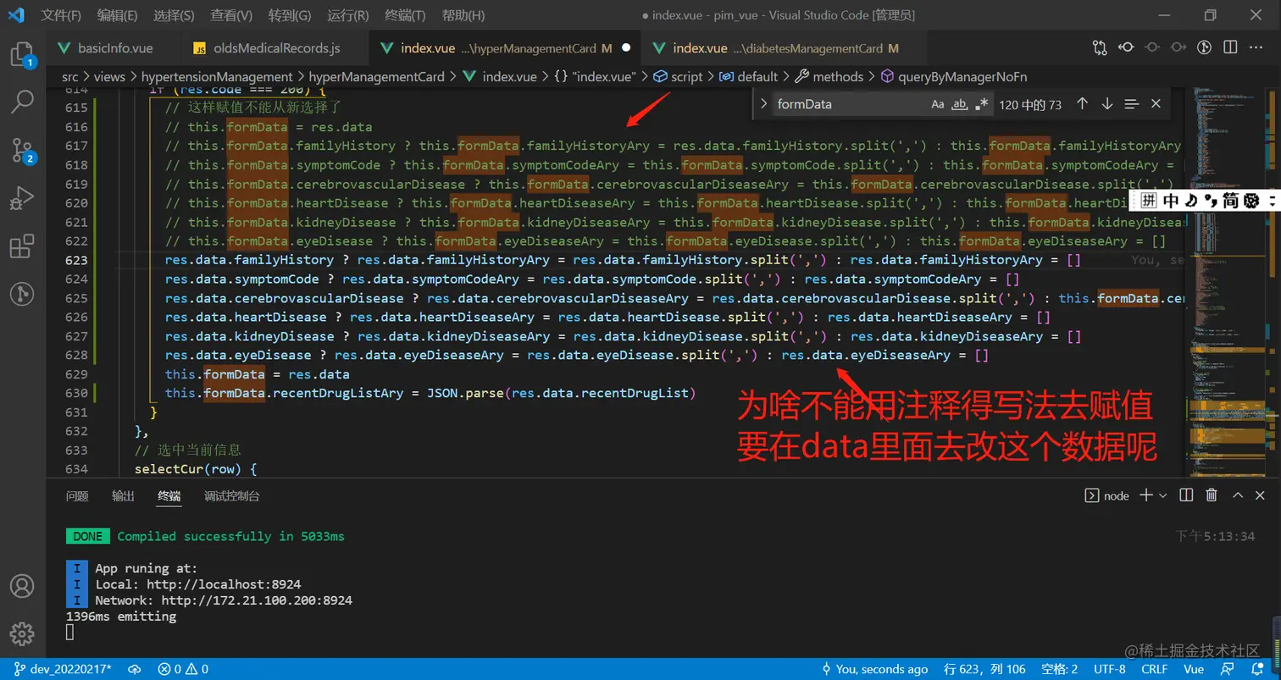The image size is (1281, 680).
Task: Open the 运行(R) menu
Action: (347, 15)
